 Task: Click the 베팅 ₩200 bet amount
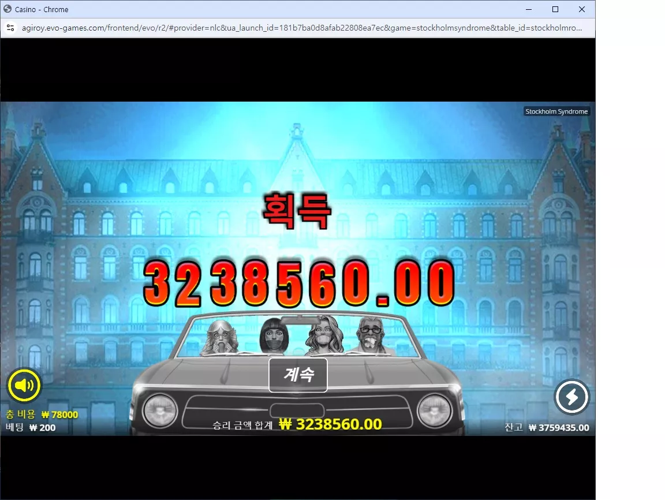point(31,427)
